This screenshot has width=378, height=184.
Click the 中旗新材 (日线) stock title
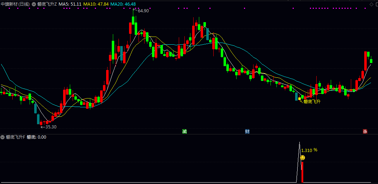15,4
